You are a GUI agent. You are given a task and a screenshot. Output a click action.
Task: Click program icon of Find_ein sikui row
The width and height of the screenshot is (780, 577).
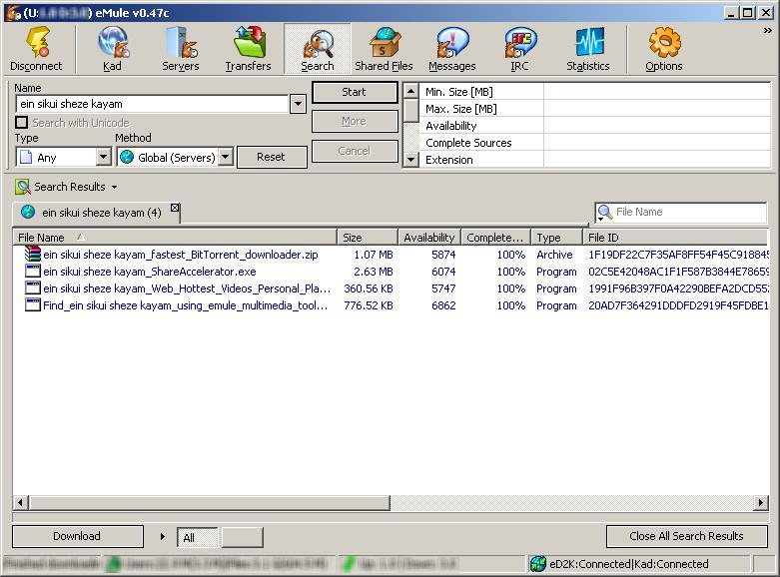[33, 304]
